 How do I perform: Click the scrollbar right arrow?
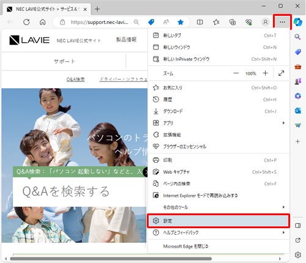[280, 259]
